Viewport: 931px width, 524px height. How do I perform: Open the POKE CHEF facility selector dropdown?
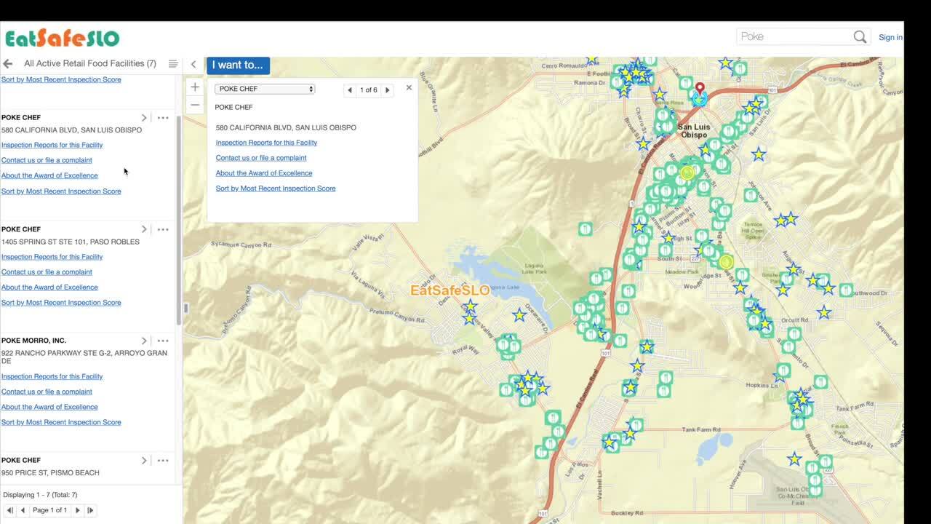coord(265,89)
